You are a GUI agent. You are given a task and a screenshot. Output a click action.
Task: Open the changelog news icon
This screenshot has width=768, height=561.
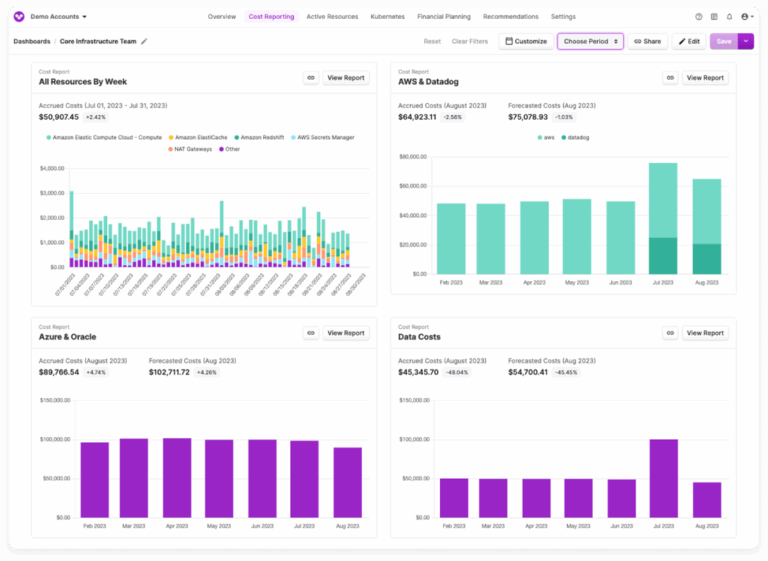click(714, 17)
